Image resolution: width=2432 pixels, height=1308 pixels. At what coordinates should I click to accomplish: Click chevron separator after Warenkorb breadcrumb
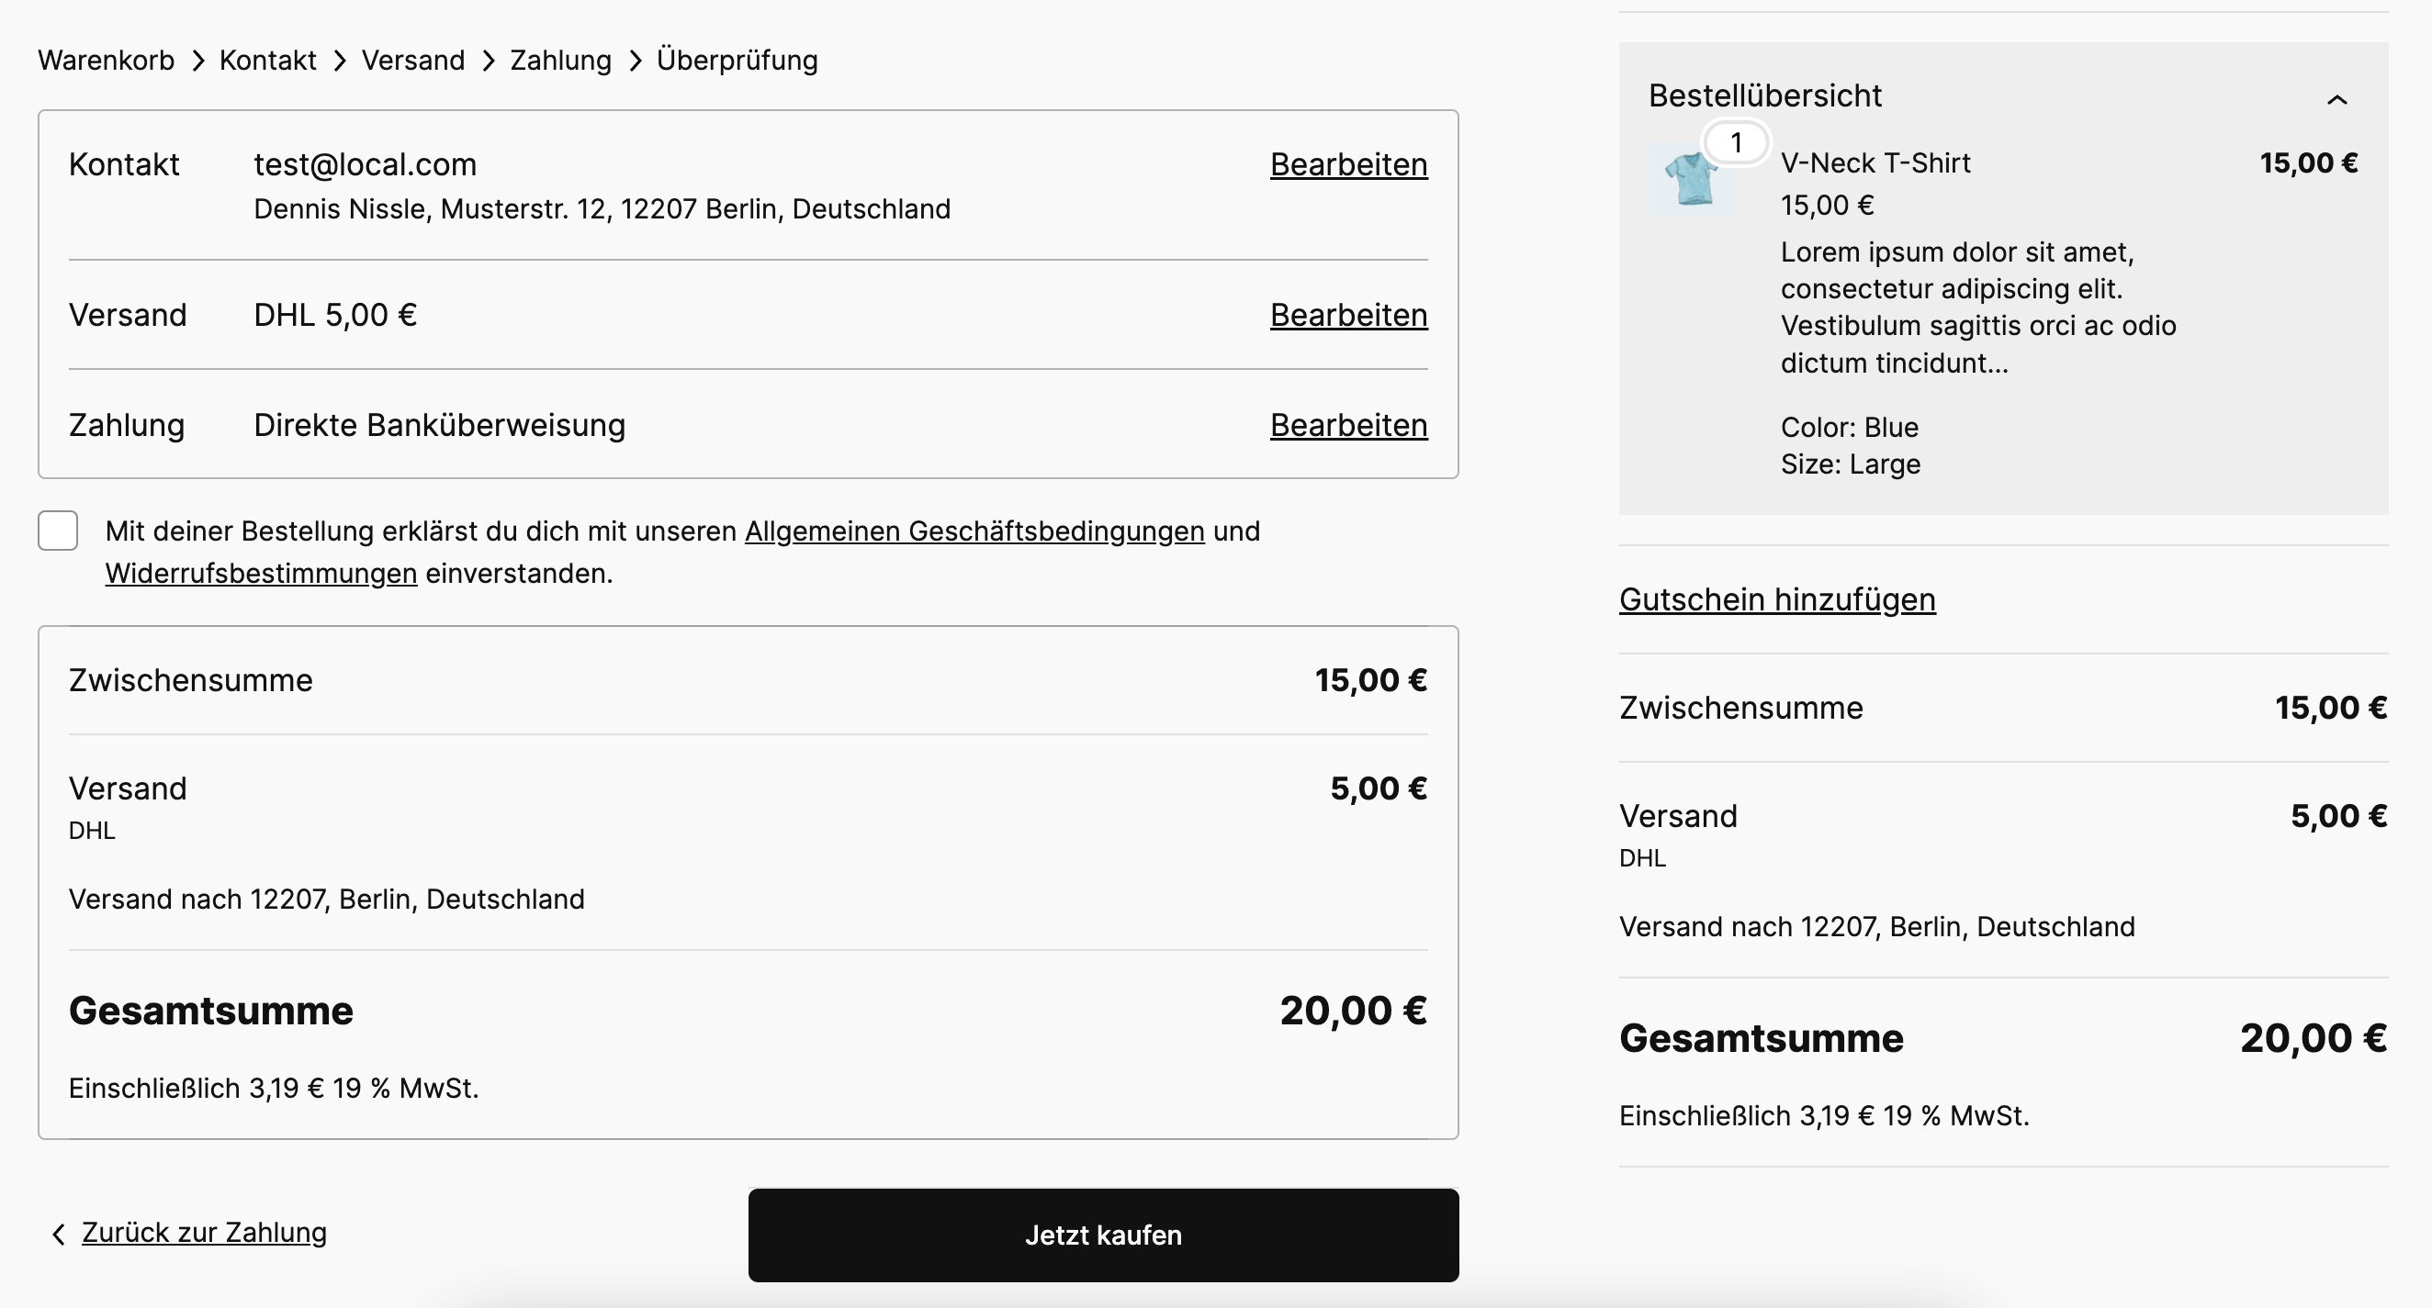tap(197, 61)
